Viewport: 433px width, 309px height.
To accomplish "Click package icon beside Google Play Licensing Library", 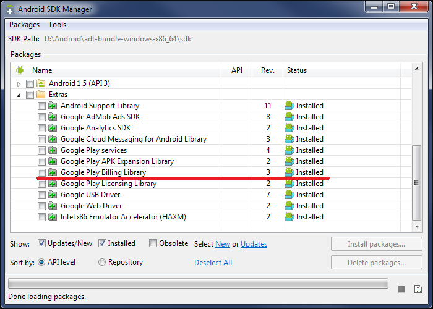I will pyautogui.click(x=53, y=184).
